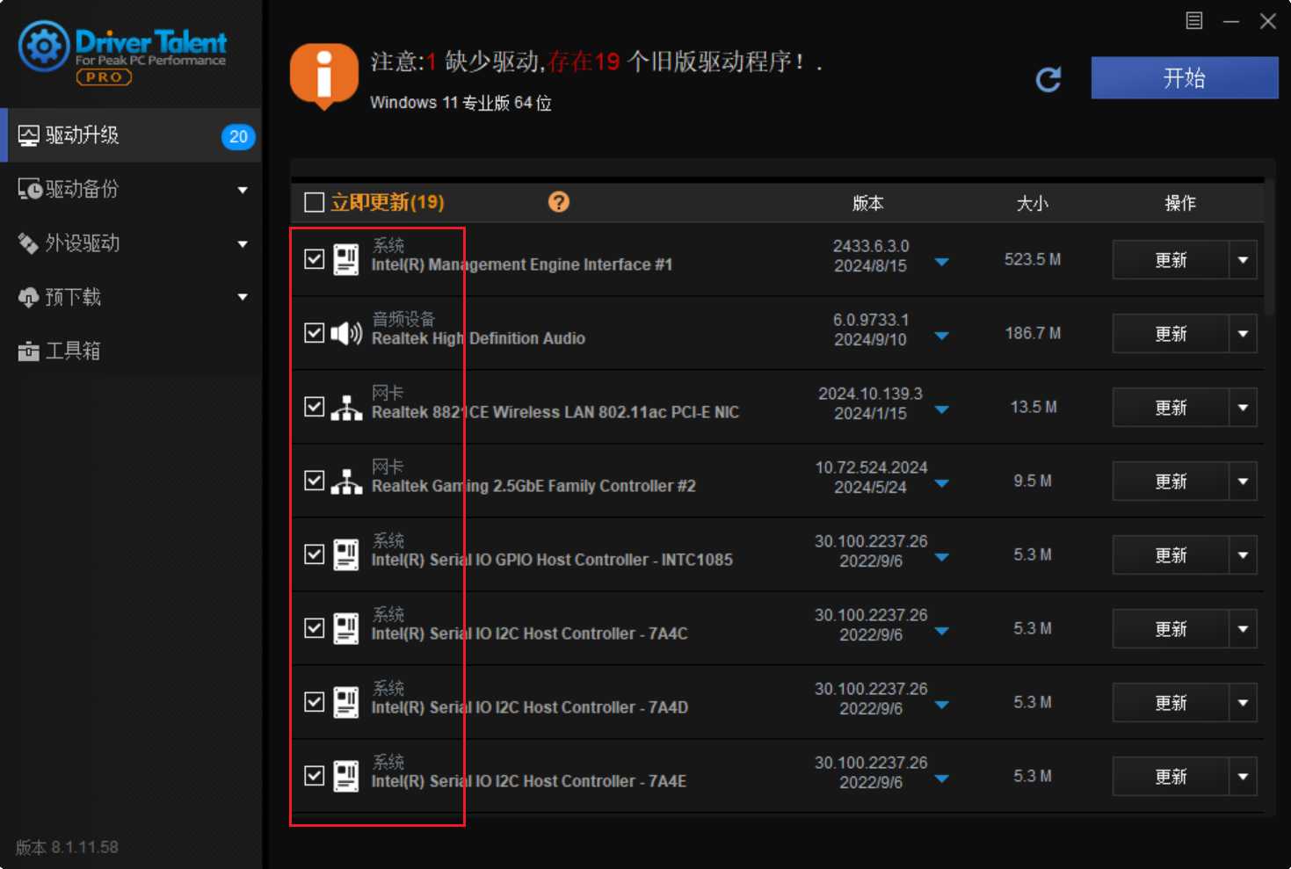Click the Windows 11 专业版 64 位 text
Image resolution: width=1291 pixels, height=869 pixels.
click(x=461, y=103)
